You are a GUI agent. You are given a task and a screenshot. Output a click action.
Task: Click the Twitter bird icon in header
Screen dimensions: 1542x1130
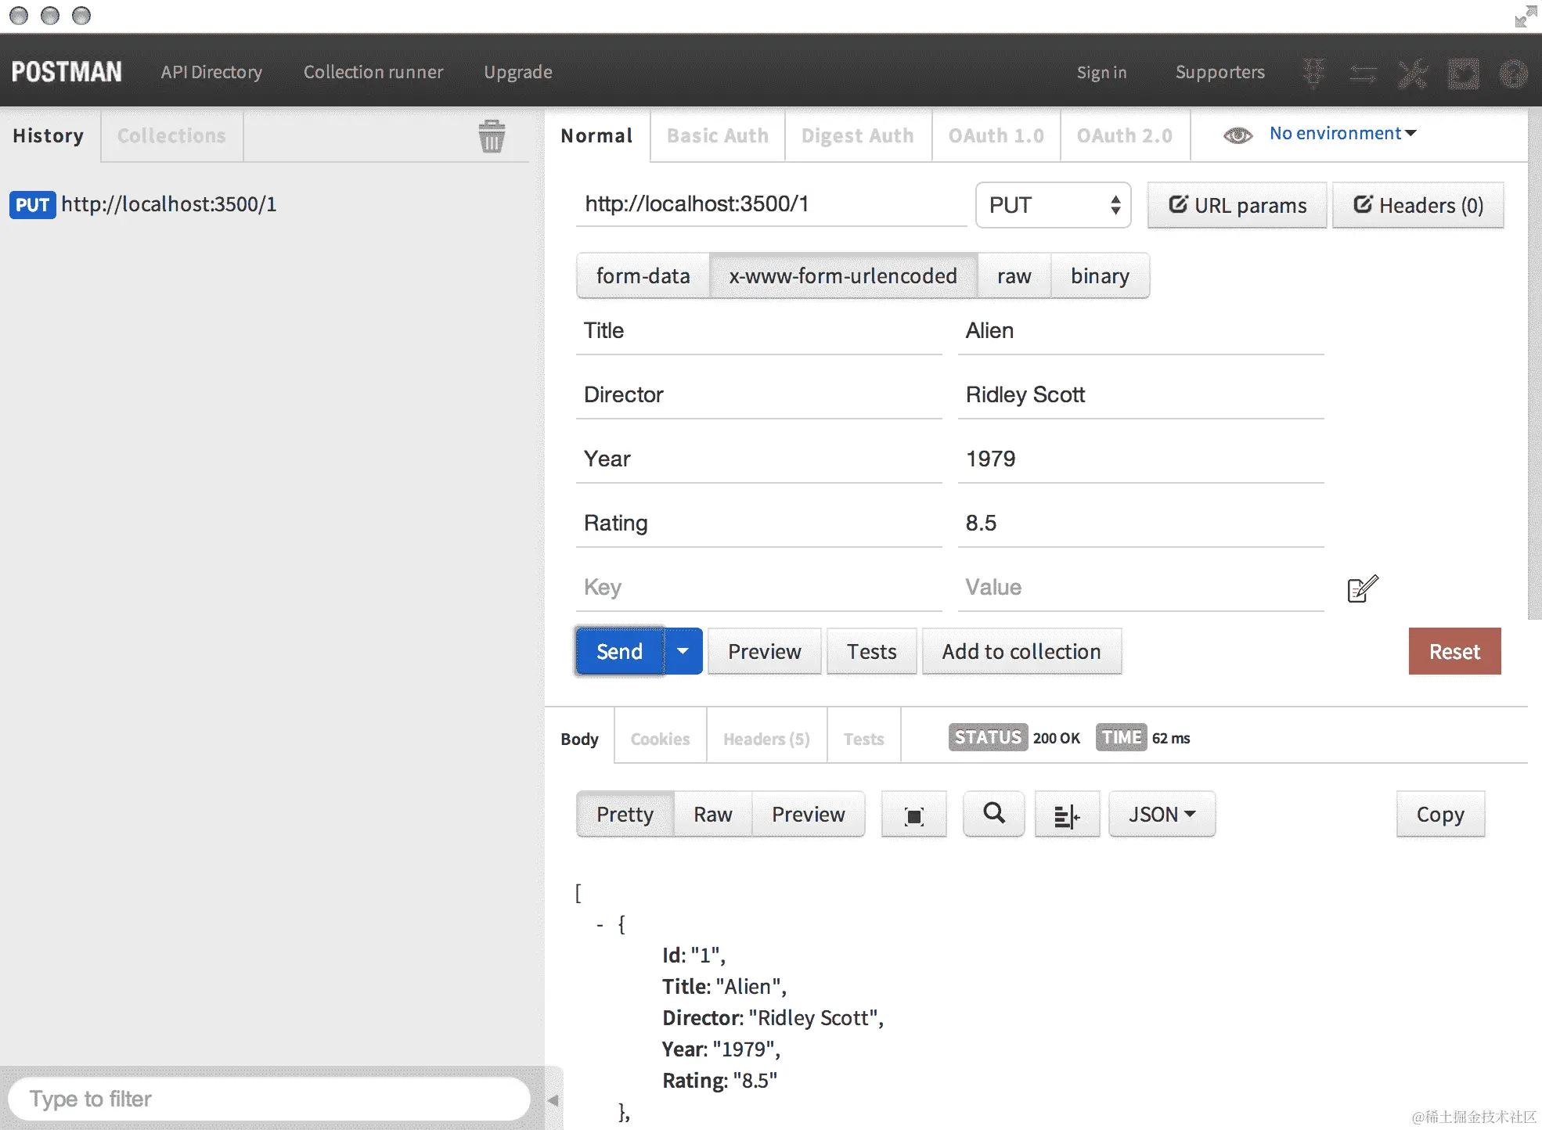[x=1463, y=74]
